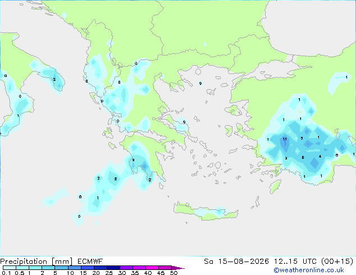Click the "(00+15)" forecast offset text

click(337, 262)
